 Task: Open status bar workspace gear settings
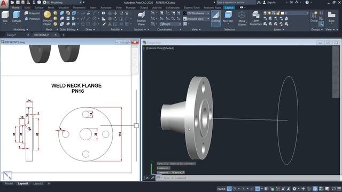(x=294, y=189)
